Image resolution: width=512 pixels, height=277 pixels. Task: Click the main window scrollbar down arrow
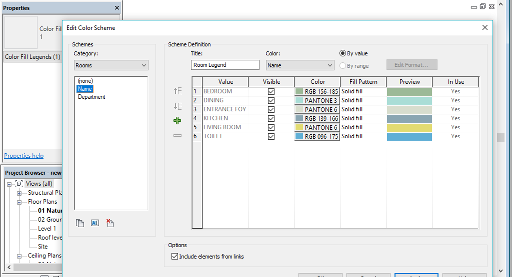500,271
